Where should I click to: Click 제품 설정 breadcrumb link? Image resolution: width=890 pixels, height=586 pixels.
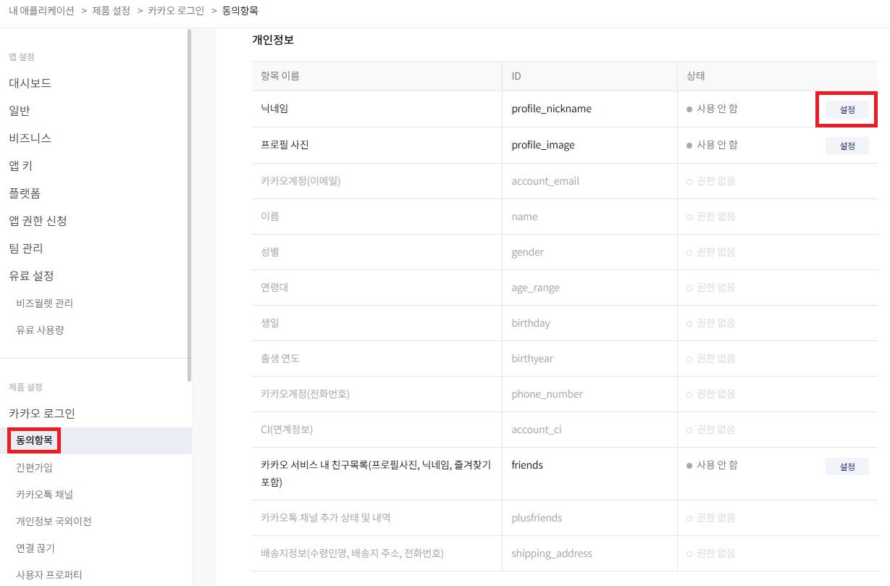pos(112,11)
